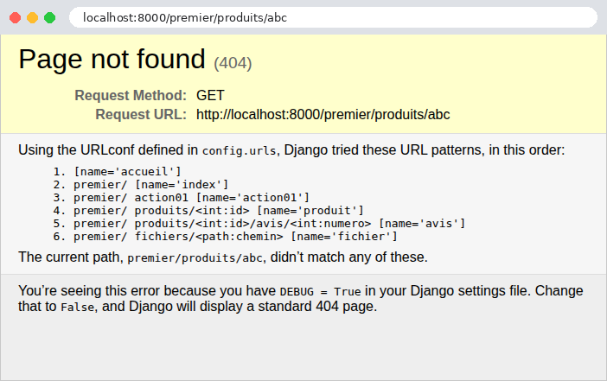The width and height of the screenshot is (607, 381).
Task: Select the fichiers/<path:chemin> pattern line
Action: (x=235, y=237)
